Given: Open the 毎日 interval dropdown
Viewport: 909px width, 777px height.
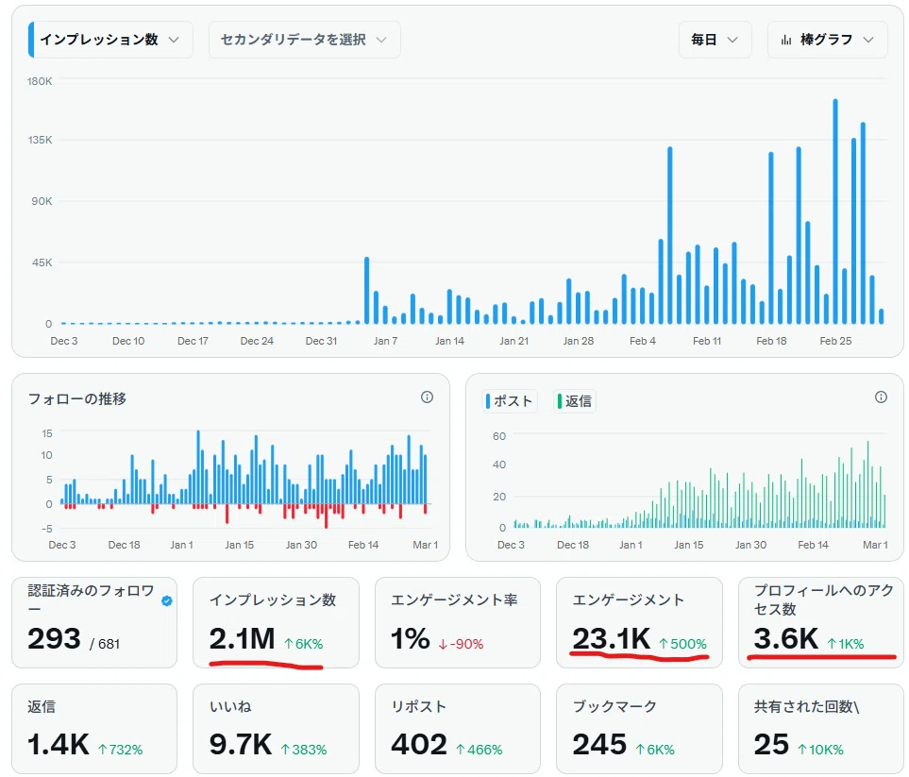Looking at the screenshot, I should (x=715, y=40).
